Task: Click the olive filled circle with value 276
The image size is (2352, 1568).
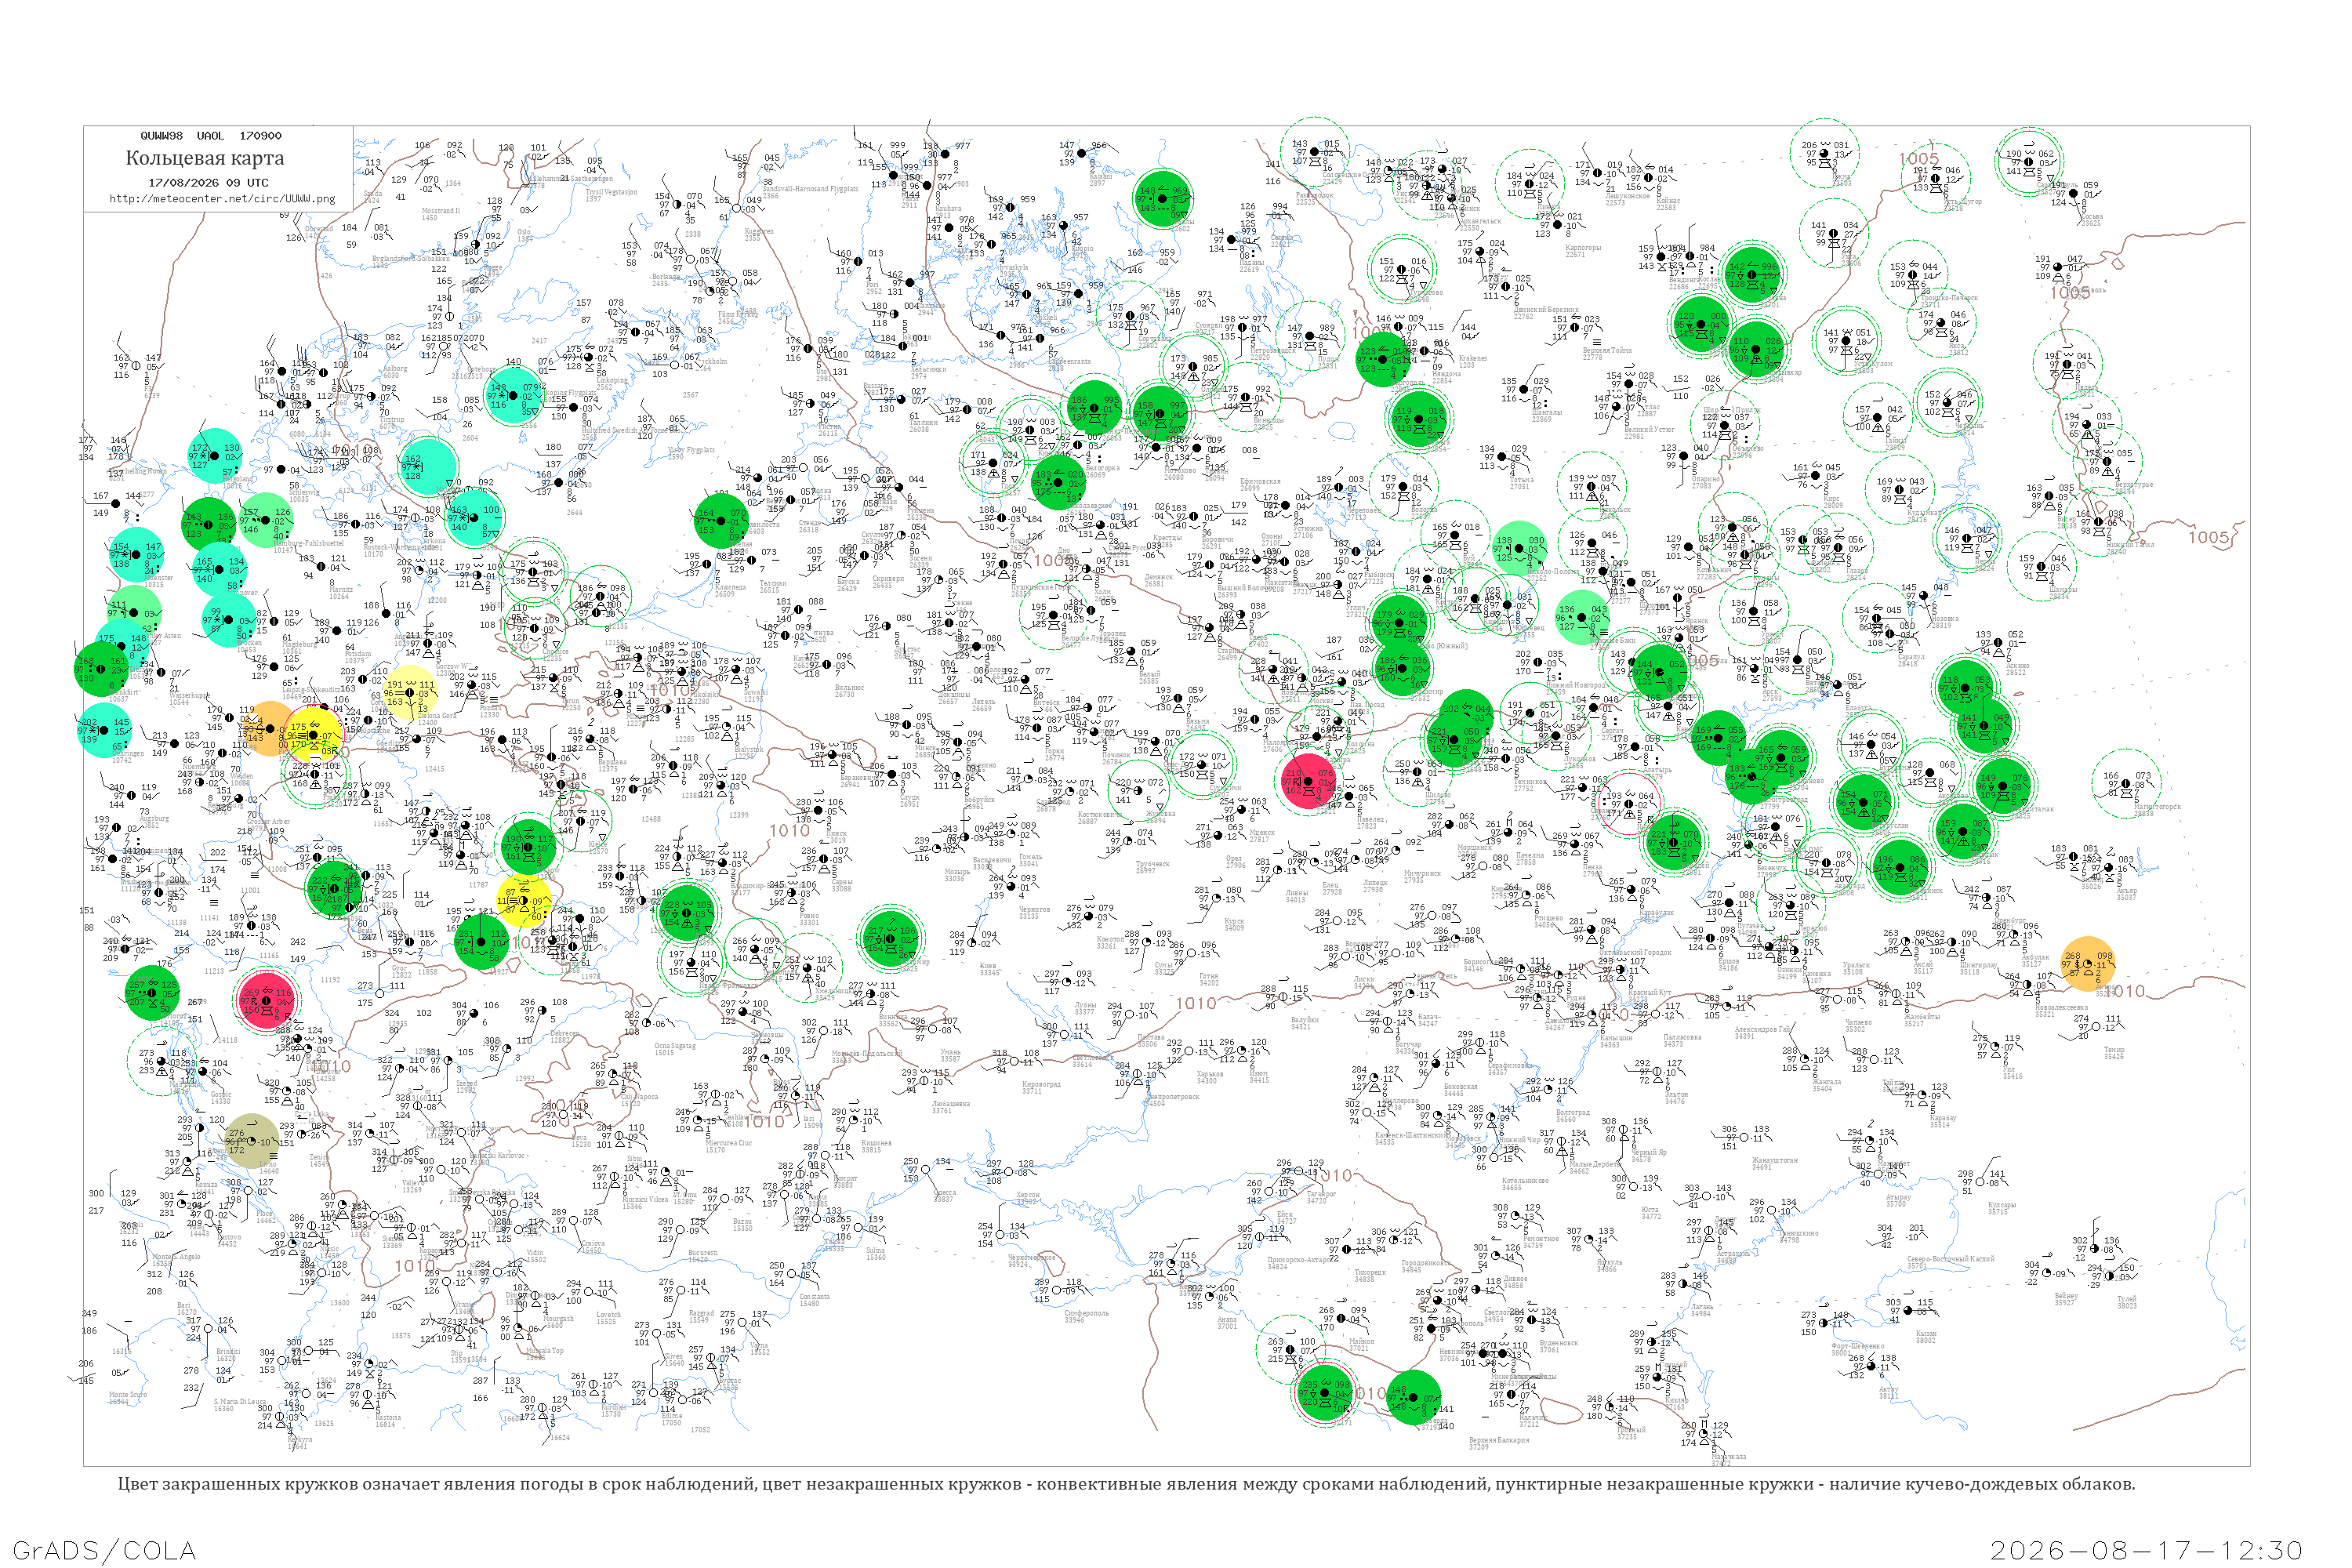Action: [250, 1141]
